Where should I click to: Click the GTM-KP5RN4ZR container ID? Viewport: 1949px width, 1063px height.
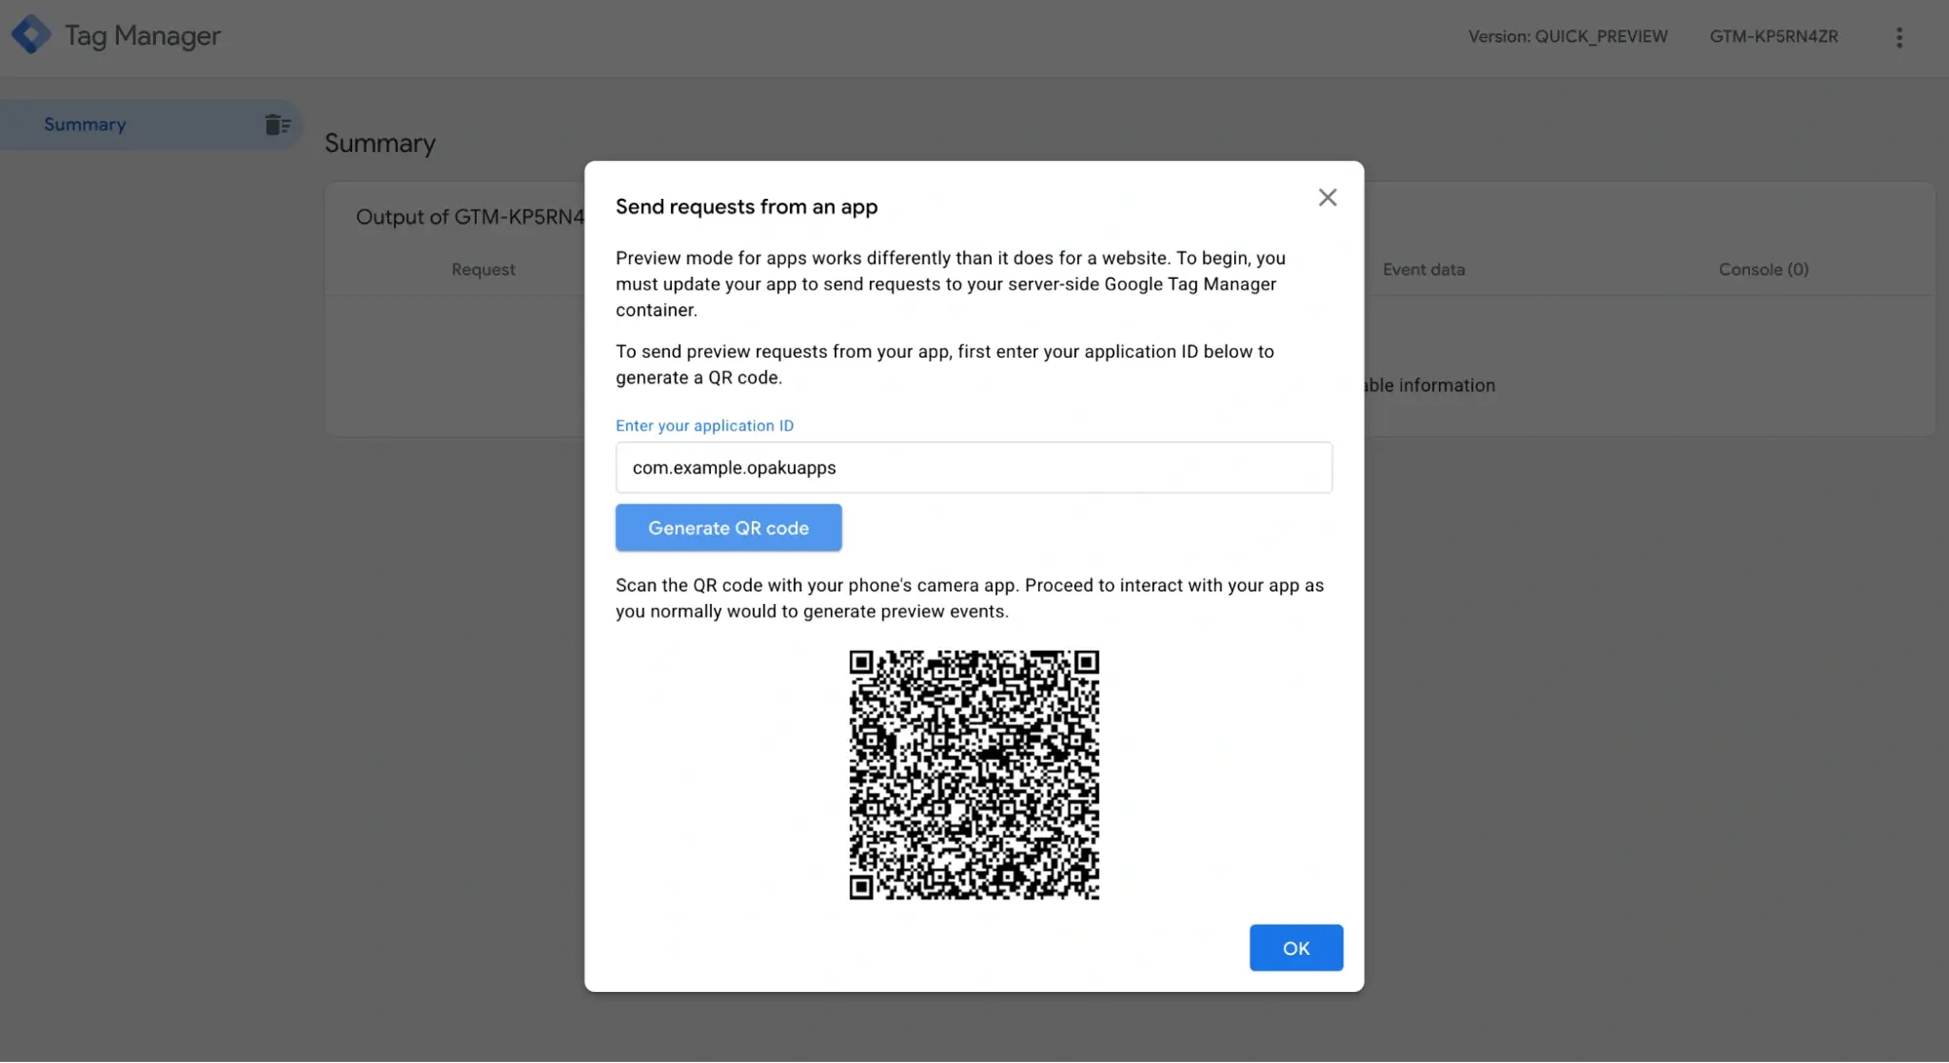pyautogui.click(x=1774, y=37)
